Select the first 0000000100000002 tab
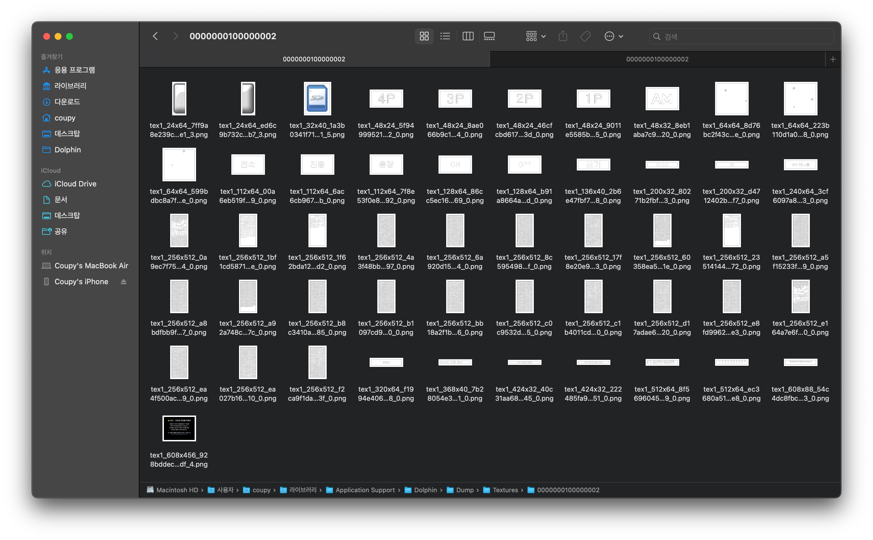This screenshot has width=873, height=540. [x=314, y=59]
